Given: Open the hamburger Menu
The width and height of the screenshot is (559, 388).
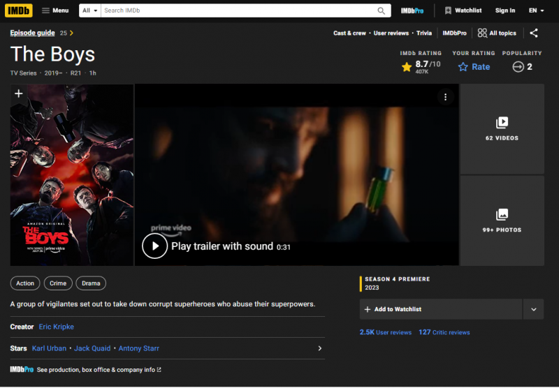Looking at the screenshot, I should click(55, 10).
